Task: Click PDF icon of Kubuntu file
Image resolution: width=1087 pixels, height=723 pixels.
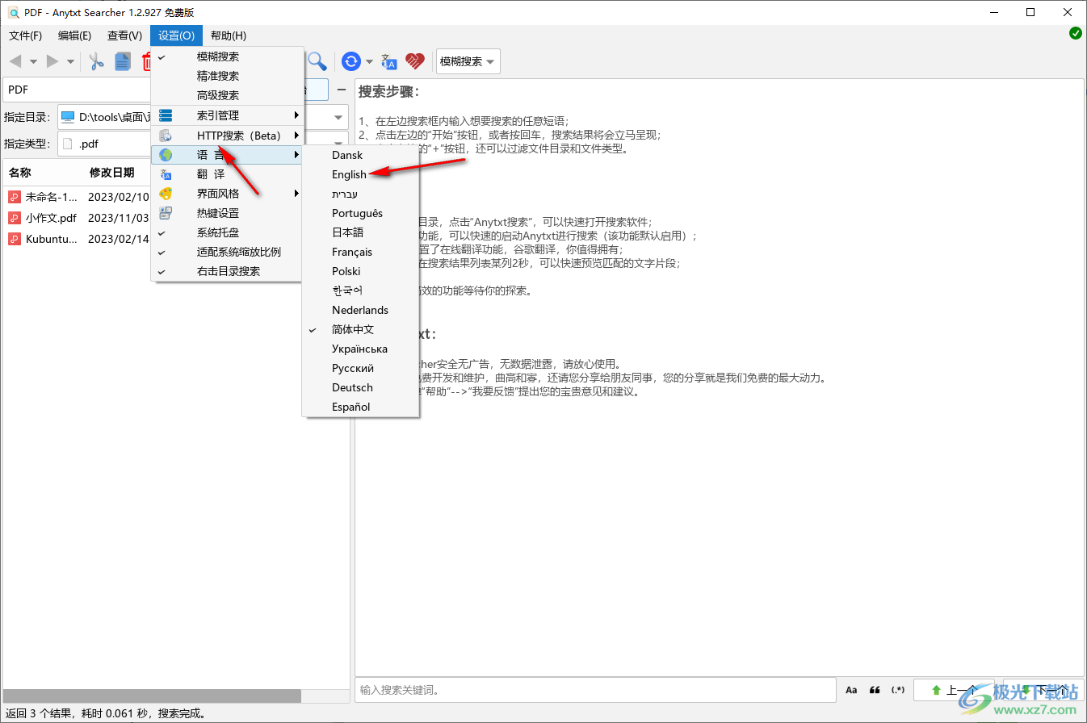Action: 15,240
